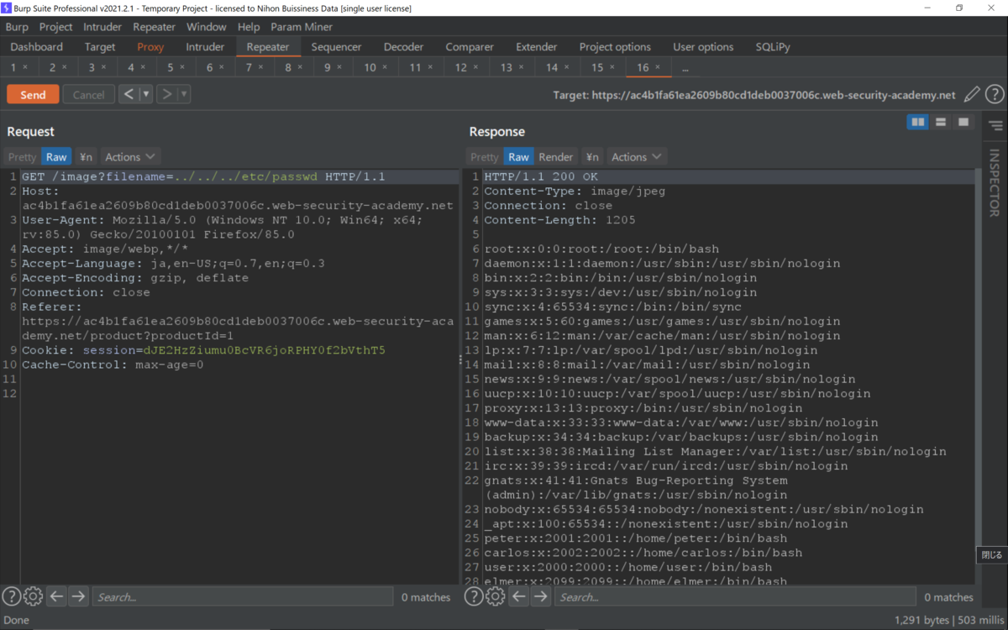Close Repeater tab 8
Screen dimensions: 1008x630
(x=299, y=67)
